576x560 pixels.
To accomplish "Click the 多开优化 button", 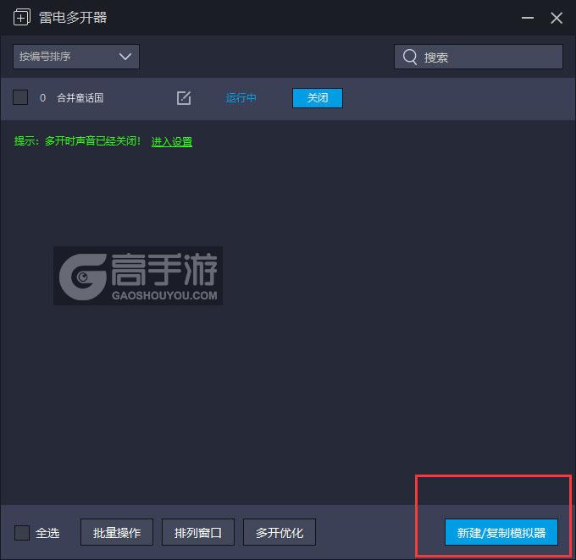I will 280,532.
